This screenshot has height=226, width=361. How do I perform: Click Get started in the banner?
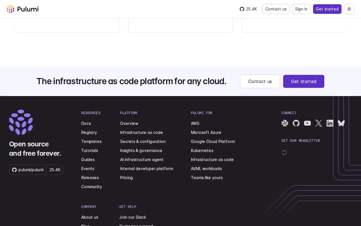pyautogui.click(x=304, y=81)
